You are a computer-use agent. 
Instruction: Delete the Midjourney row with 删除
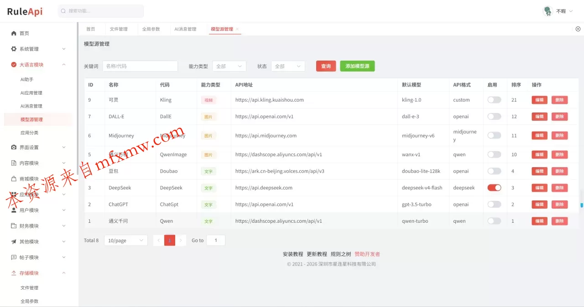tap(560, 135)
